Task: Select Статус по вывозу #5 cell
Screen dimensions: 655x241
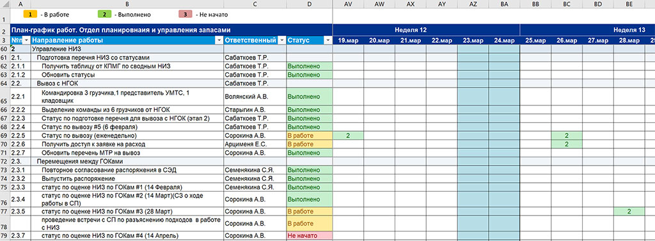Action: pos(127,127)
